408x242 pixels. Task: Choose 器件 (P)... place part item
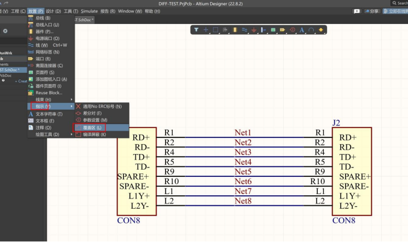[51, 31]
